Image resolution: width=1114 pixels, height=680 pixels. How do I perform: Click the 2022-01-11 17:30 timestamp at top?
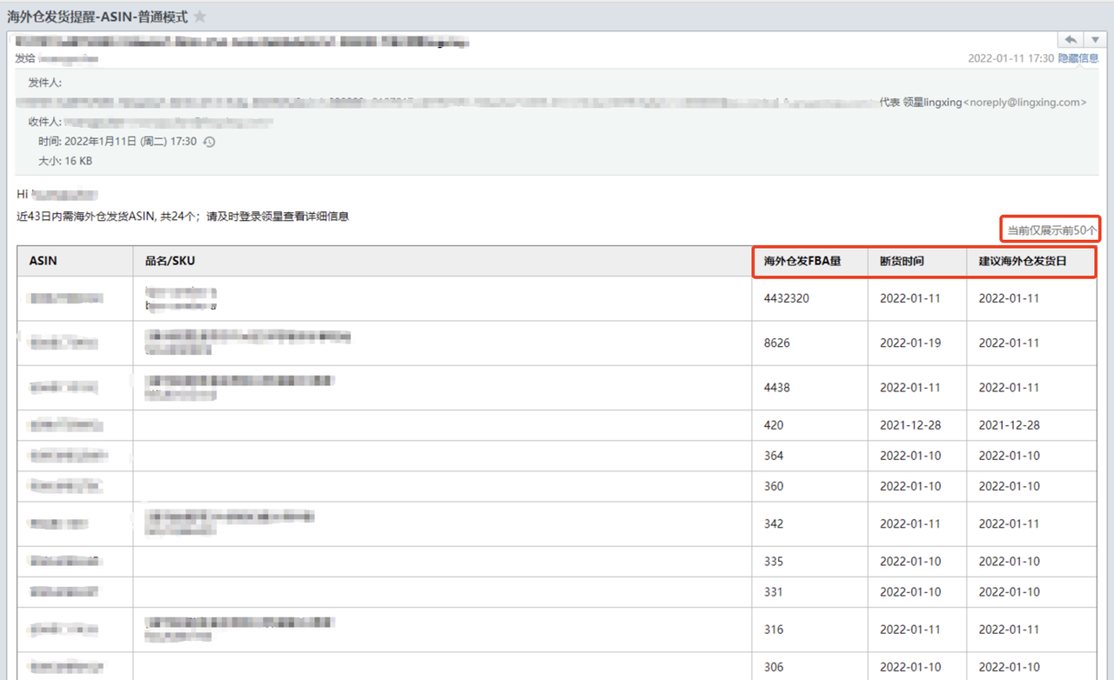pos(1011,58)
